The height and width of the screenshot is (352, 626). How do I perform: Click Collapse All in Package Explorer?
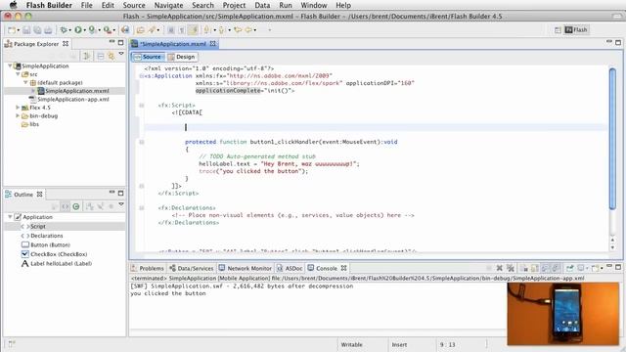click(x=101, y=57)
